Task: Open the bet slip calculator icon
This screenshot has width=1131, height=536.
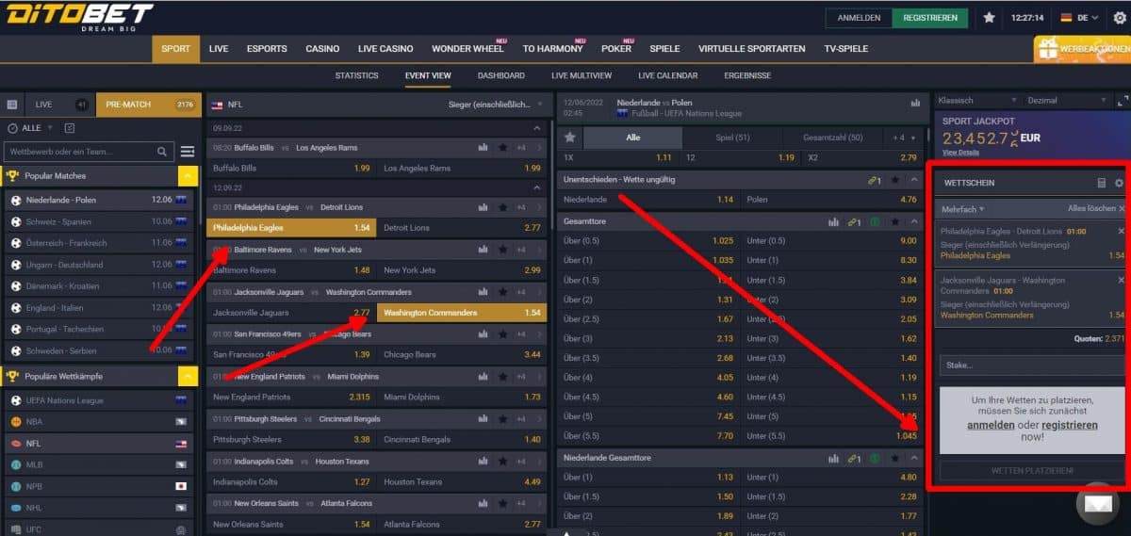Action: 1101,183
